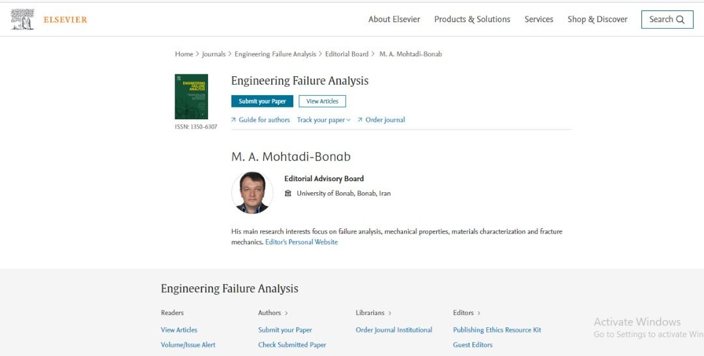This screenshot has width=704, height=356.
Task: Click the journal cover thumbnail
Action: point(191,96)
